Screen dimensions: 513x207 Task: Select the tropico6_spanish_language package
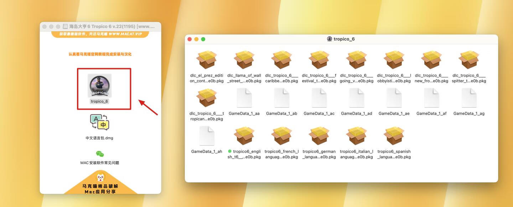click(394, 135)
